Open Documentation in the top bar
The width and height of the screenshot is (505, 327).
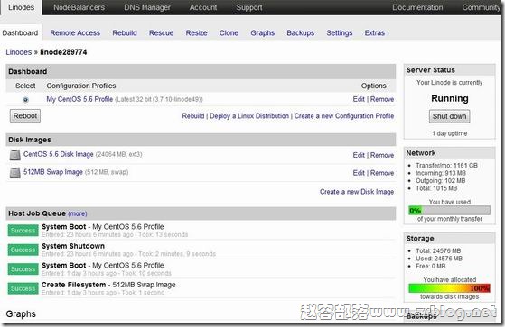point(417,7)
